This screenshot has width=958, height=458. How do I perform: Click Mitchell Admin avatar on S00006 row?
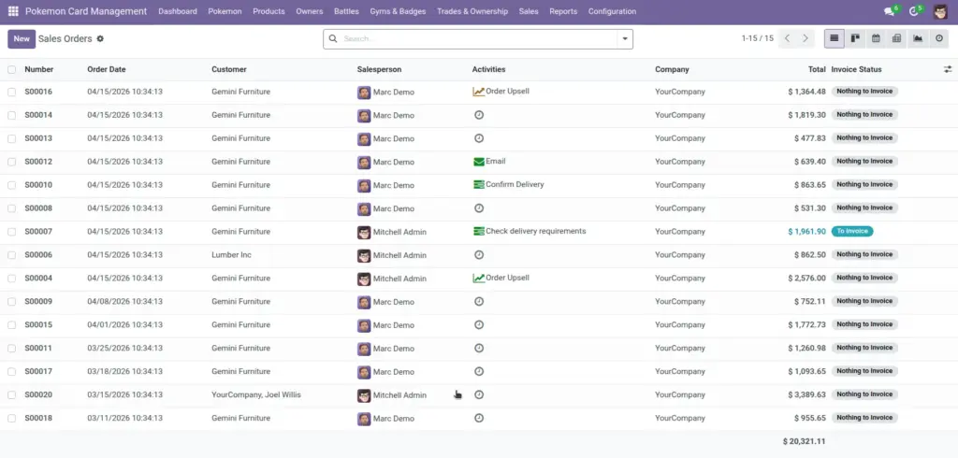(364, 255)
